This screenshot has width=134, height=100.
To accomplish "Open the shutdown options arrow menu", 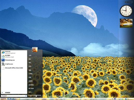I will click(40, 96).
